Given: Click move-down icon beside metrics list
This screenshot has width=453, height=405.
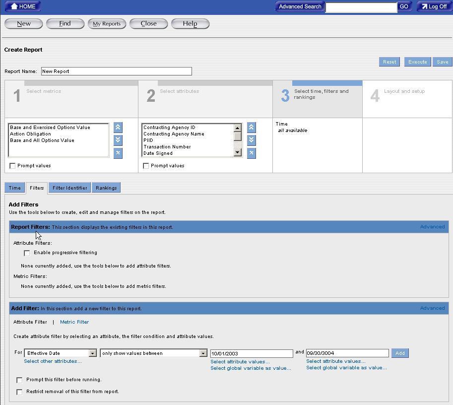Looking at the screenshot, I should (118, 140).
